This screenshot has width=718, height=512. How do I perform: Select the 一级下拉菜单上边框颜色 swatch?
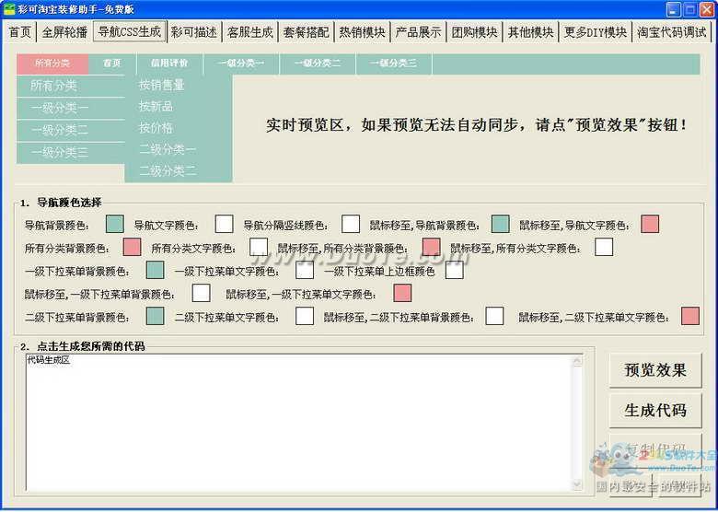tap(455, 271)
